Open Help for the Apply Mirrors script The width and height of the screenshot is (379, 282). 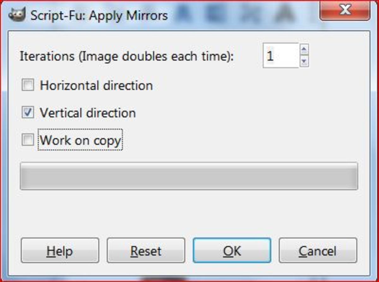60,251
